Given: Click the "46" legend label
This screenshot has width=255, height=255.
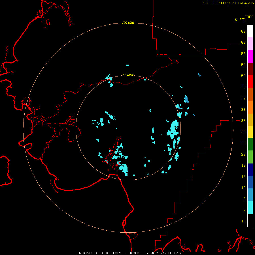Looking at the screenshot, I should pyautogui.click(x=243, y=87).
